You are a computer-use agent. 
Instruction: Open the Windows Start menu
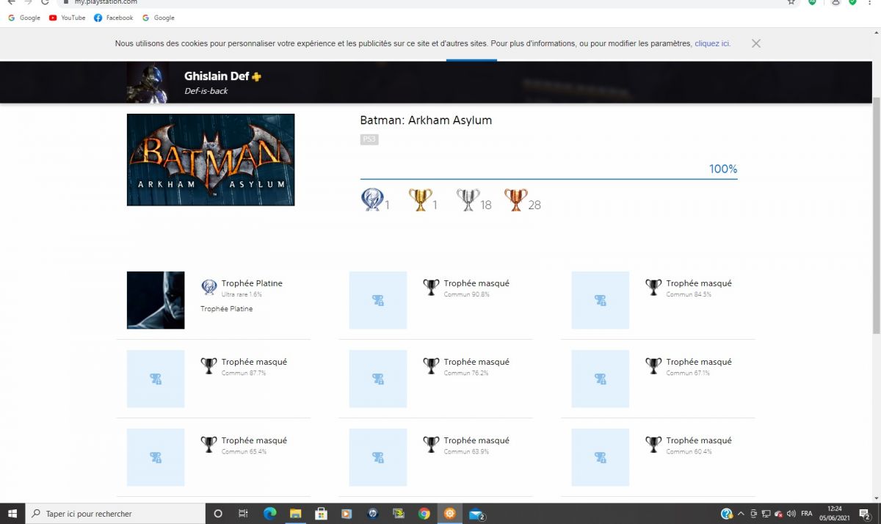(x=12, y=514)
